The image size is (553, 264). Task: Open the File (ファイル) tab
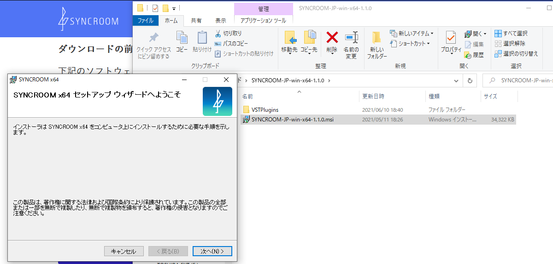146,21
